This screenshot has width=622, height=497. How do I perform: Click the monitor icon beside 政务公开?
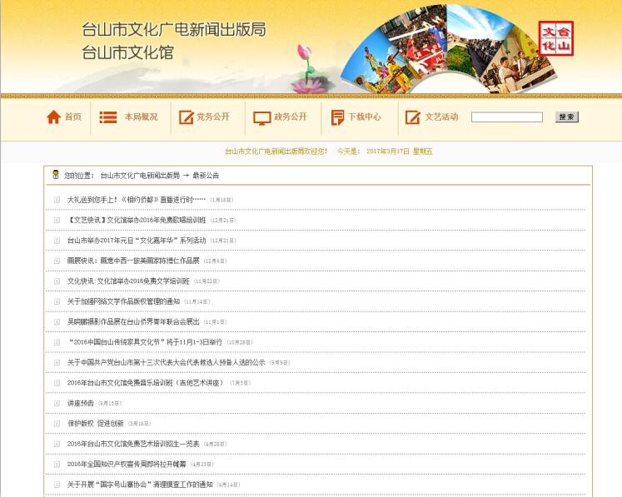point(261,117)
